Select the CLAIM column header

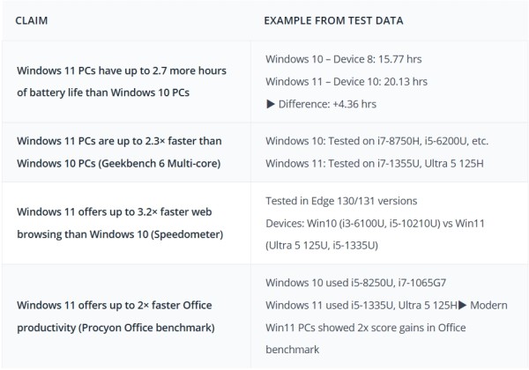(x=32, y=20)
